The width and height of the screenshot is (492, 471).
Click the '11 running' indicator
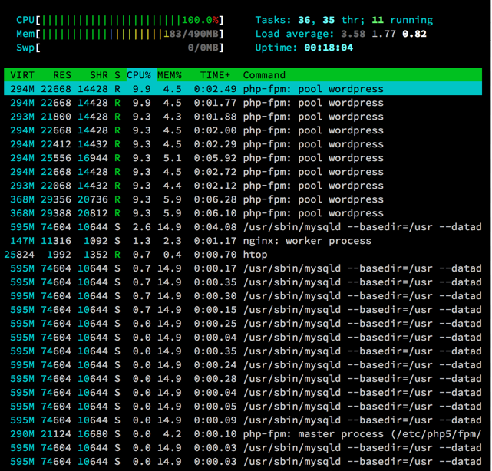[402, 21]
